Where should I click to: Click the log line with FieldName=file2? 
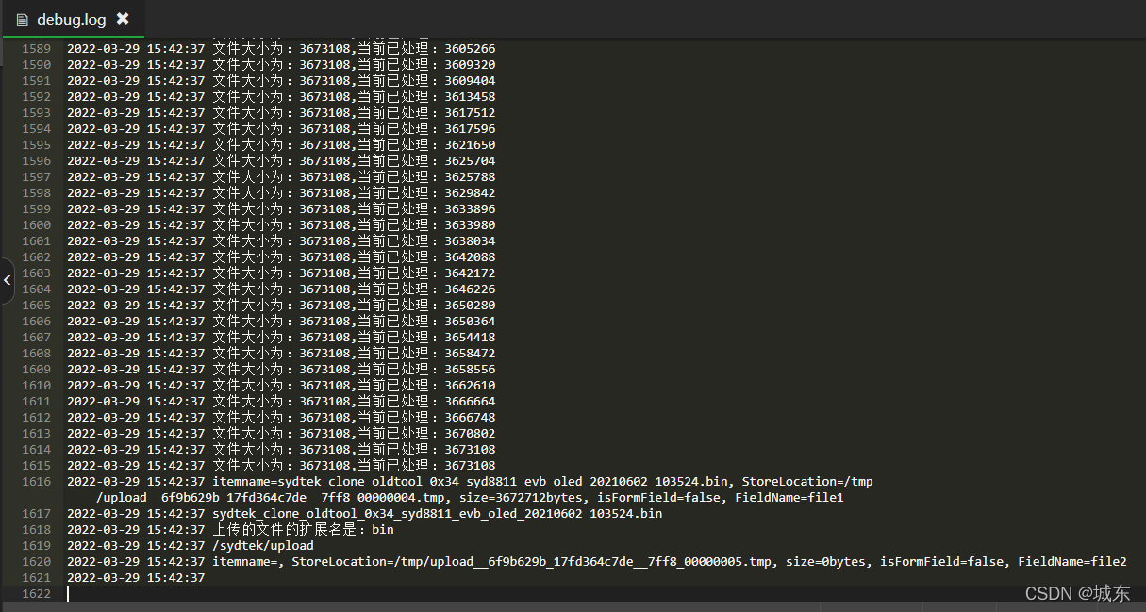(x=597, y=562)
